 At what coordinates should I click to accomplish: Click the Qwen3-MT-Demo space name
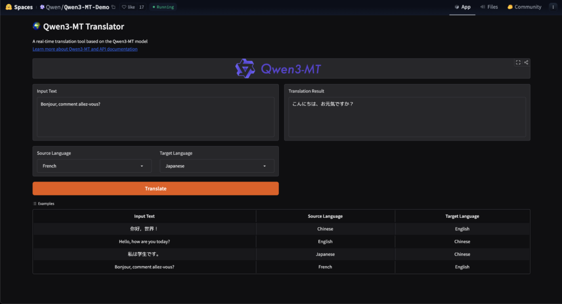point(86,7)
